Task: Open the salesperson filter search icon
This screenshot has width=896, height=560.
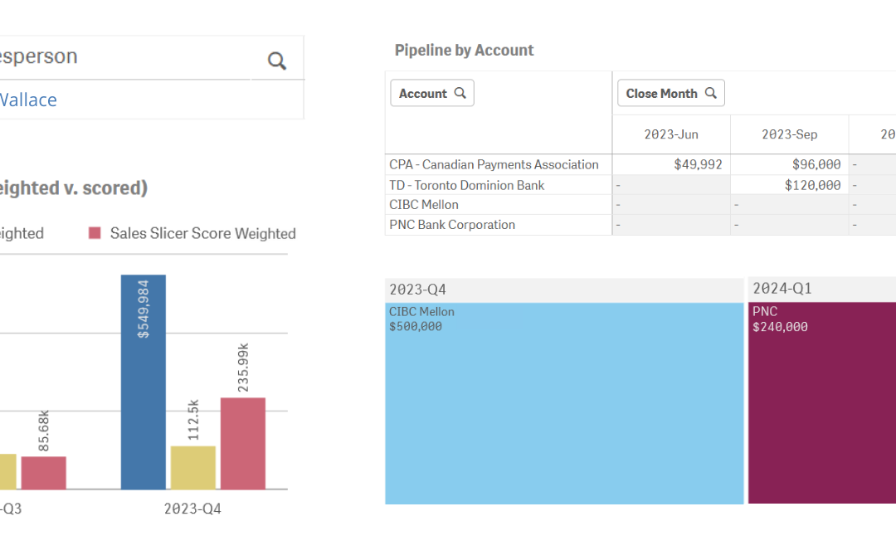Action: click(277, 61)
